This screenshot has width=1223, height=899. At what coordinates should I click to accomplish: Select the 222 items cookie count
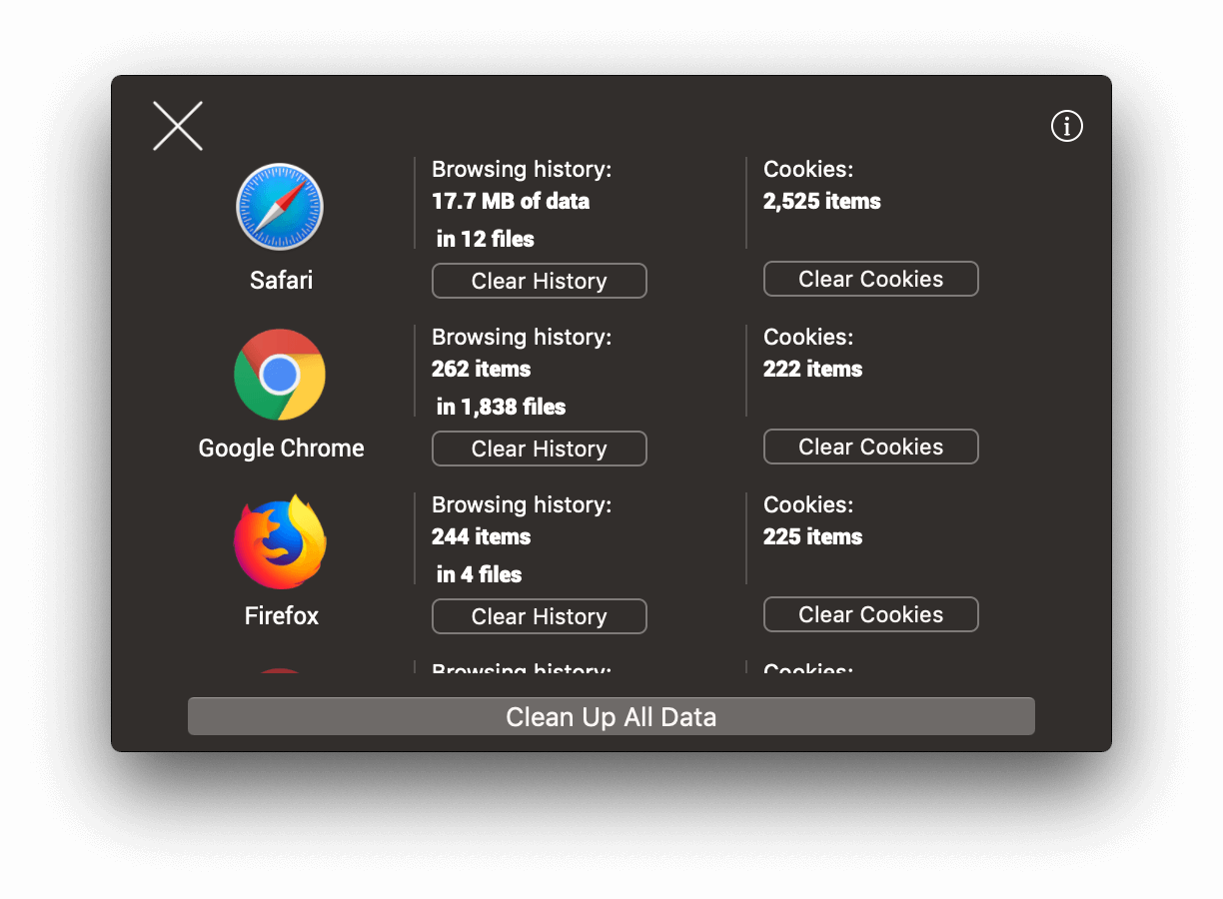point(813,369)
